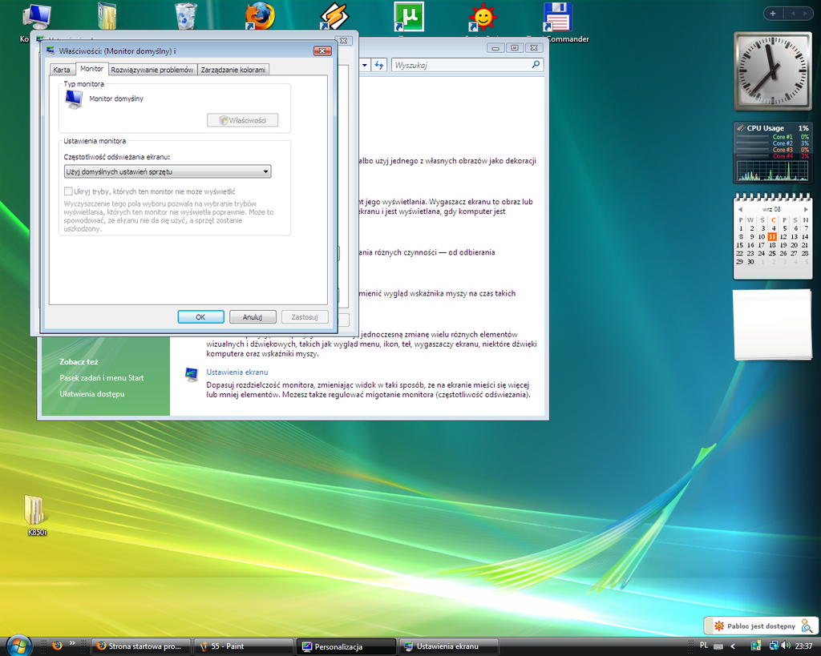Switch to the Karta tab
This screenshot has height=656, width=821.
(62, 70)
